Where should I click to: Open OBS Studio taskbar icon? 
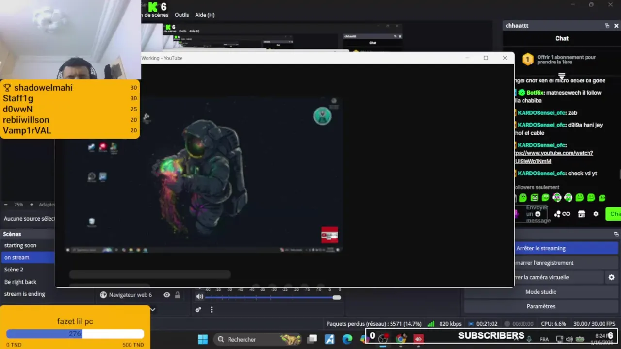pyautogui.click(x=383, y=339)
